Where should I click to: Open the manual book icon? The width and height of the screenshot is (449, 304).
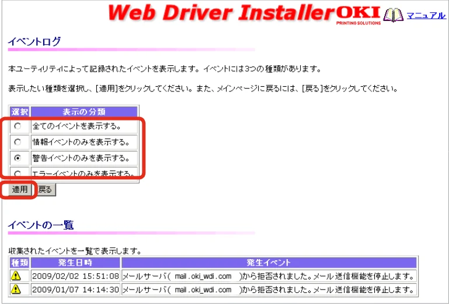[x=394, y=15]
